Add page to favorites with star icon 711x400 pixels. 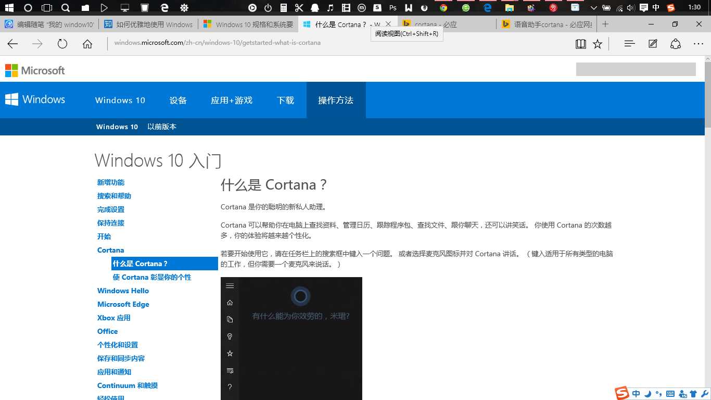tap(598, 44)
